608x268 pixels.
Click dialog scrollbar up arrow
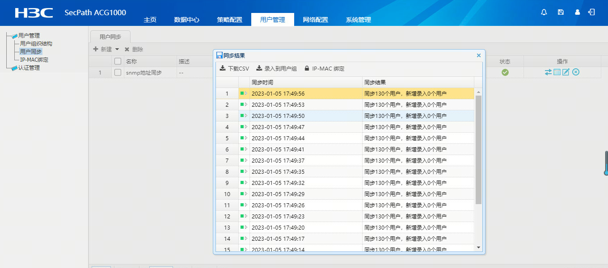tap(478, 92)
